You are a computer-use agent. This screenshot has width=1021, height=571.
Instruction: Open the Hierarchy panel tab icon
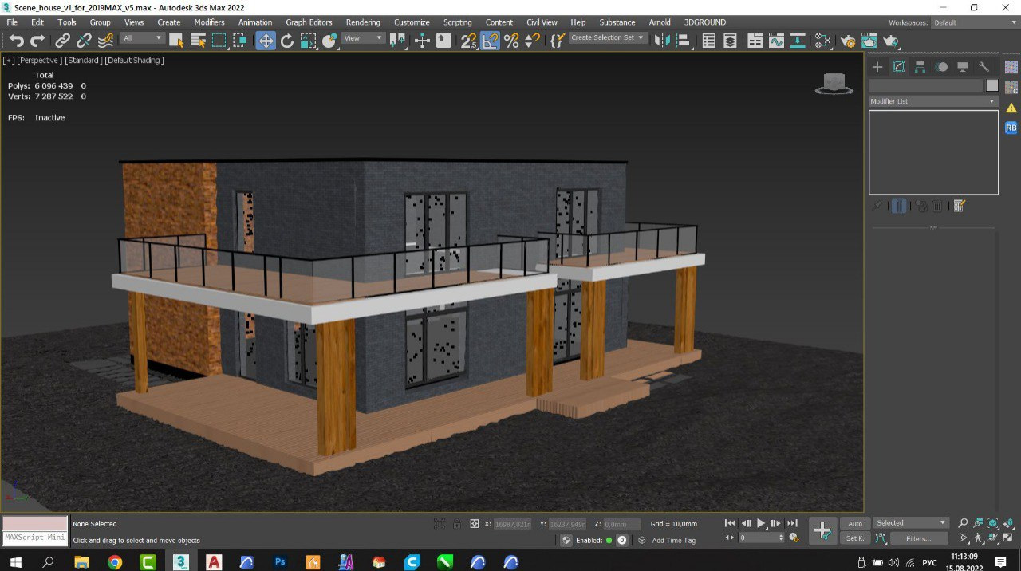(x=920, y=67)
